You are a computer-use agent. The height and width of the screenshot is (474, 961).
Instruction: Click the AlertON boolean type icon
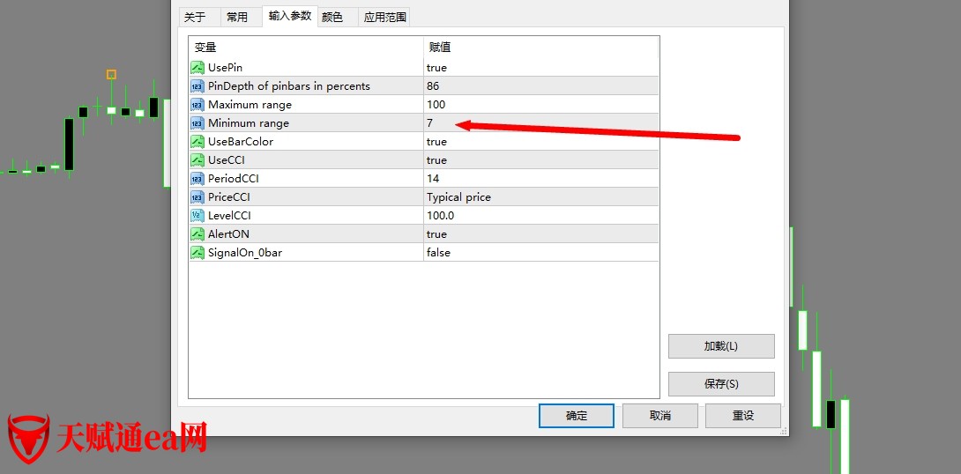(x=197, y=234)
